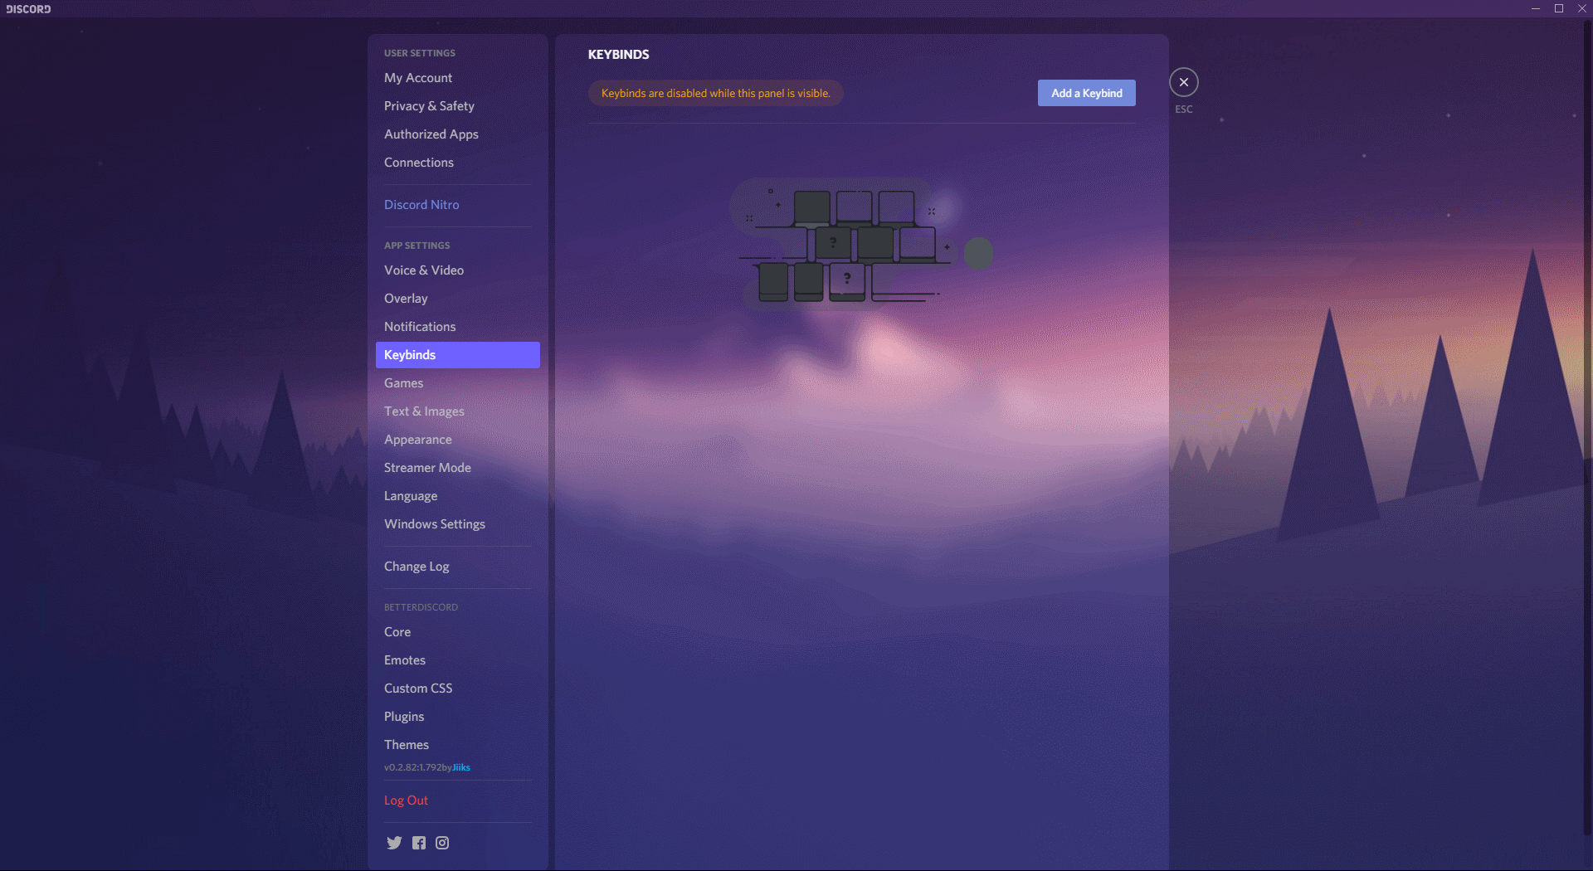View the Change Log

tap(458, 567)
